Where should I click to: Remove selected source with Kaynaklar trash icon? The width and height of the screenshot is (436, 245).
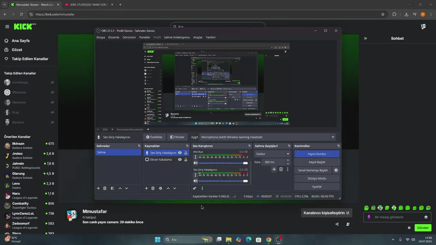[x=153, y=188]
